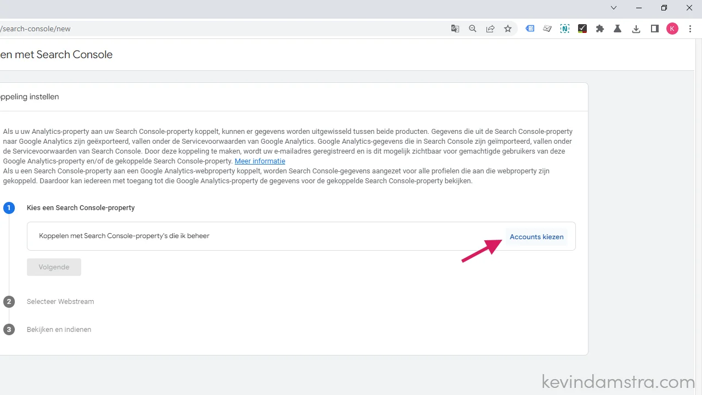
Task: Click Accounts kiezen
Action: (536, 237)
